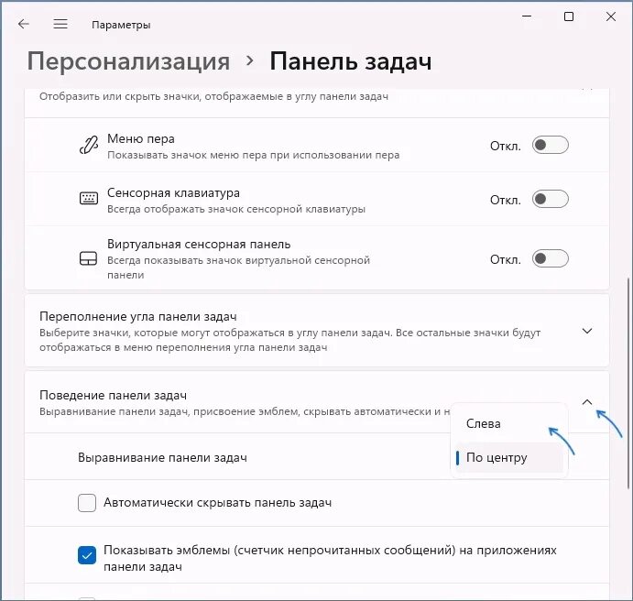Click the vertical scrollbar thumb
Viewport: 633px width, 601px height.
pos(628,384)
